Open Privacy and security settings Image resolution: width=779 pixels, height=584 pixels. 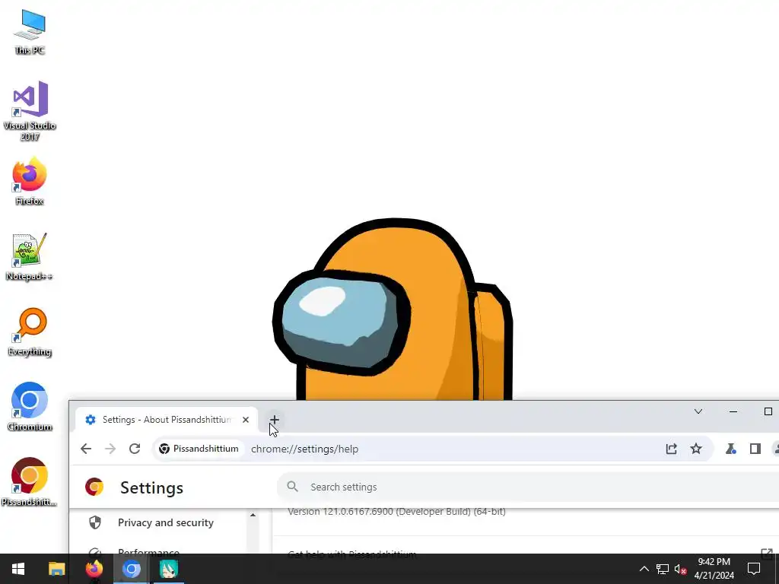pos(165,522)
